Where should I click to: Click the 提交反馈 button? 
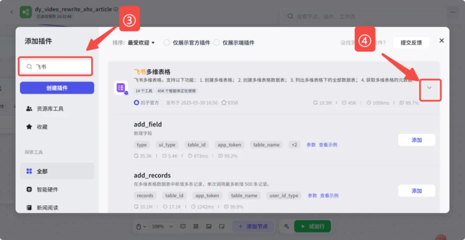point(411,43)
